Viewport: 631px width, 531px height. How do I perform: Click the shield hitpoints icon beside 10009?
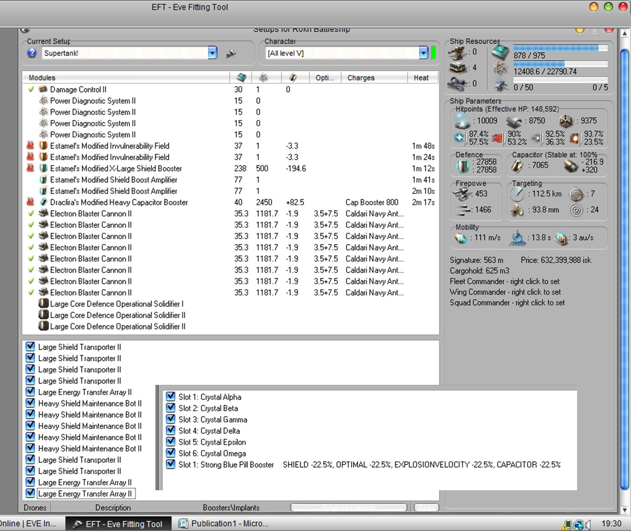[x=462, y=121]
